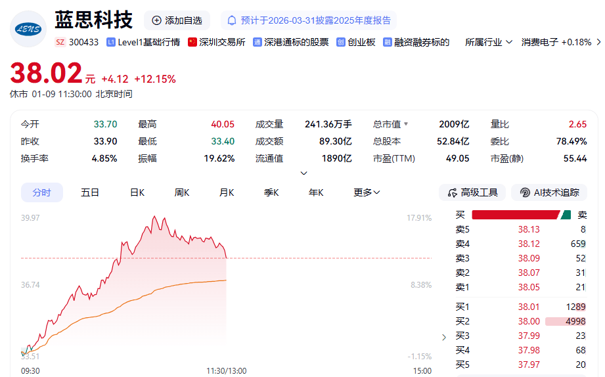Image resolution: width=605 pixels, height=377 pixels.
Task: Select the 周K weekly chart tab
Action: click(x=181, y=192)
